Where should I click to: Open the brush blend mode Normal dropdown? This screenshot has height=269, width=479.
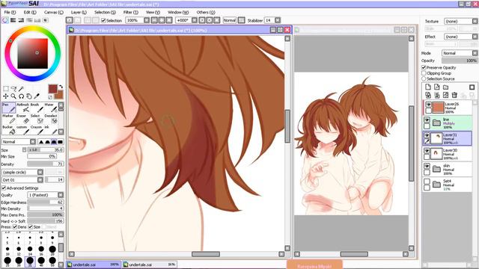(19, 142)
